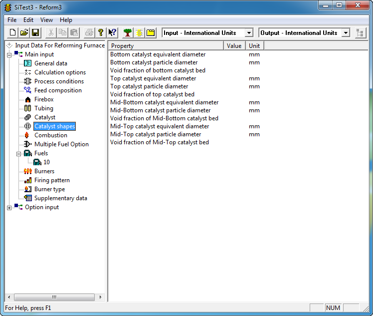Click the greyed tree-structure icon at toolbar end
This screenshot has width=373, height=316.
coord(360,32)
